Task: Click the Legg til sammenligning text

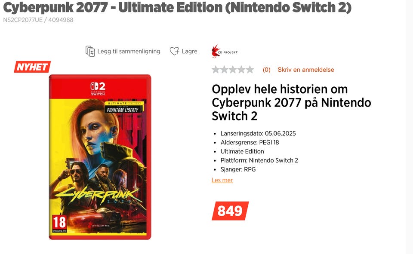Action: click(x=129, y=51)
